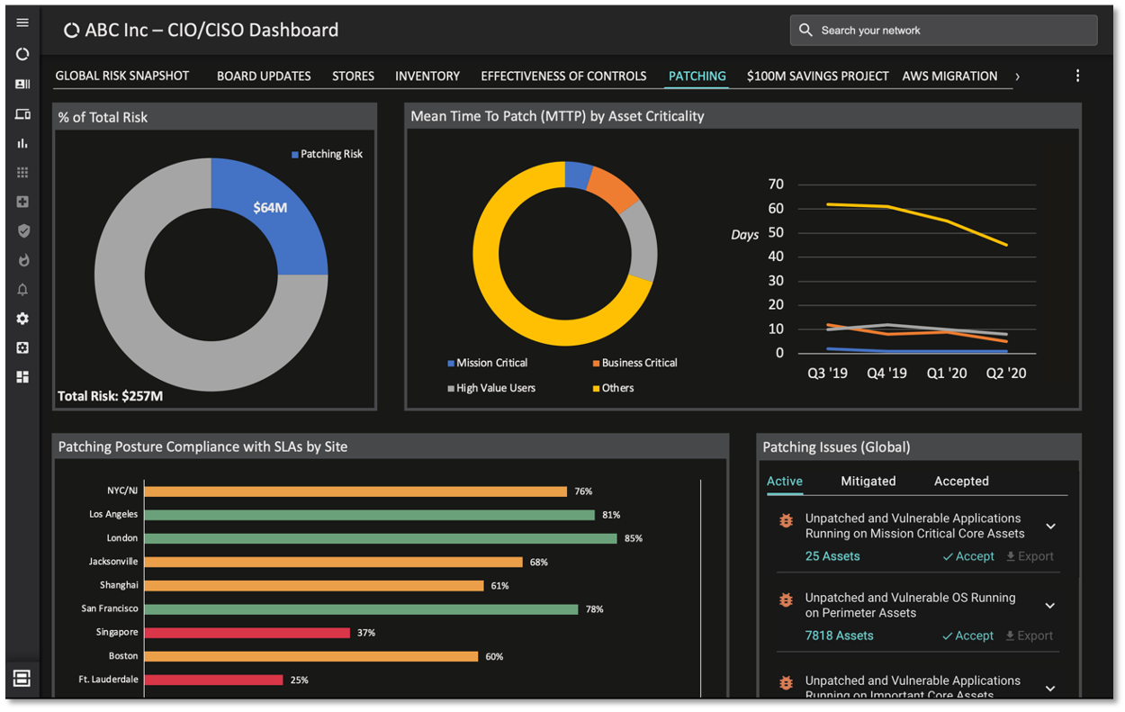This screenshot has width=1125, height=712.
Task: Expand the Perimeter Assets OS issue
Action: coord(1050,606)
